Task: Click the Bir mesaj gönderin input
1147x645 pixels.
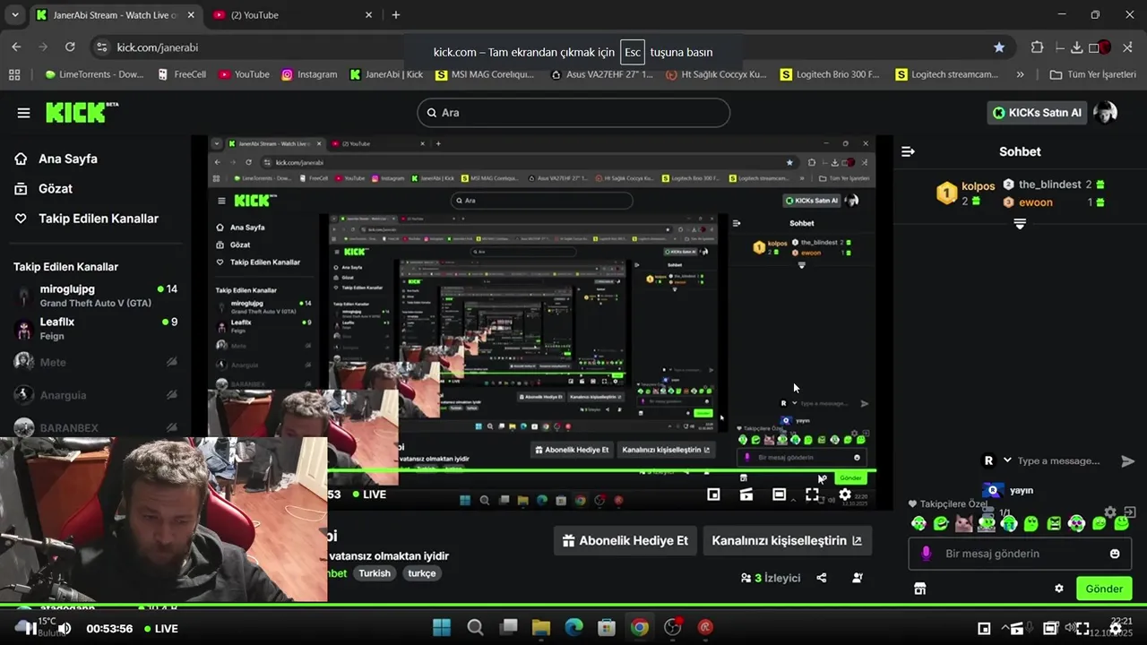Action: point(1022,554)
